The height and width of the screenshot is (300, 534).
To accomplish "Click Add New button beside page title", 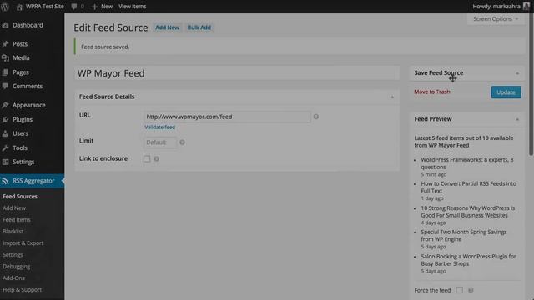I will tap(167, 27).
